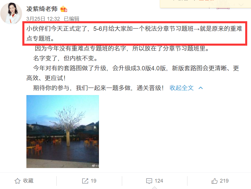The image size is (251, 189).
Task: Open 凌紫绮老师 profile avatar
Action: [11, 13]
